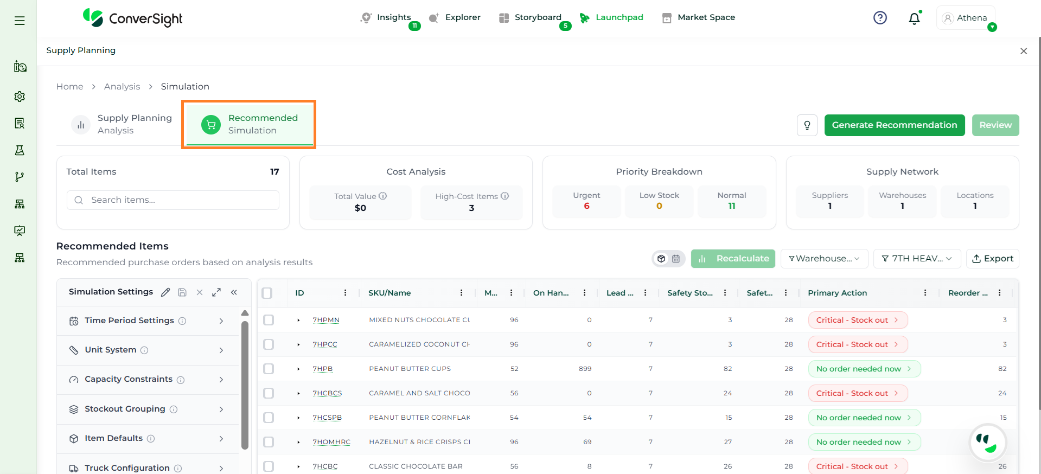Open the hamburger menu
Viewport: 1041px width, 474px height.
(x=20, y=21)
